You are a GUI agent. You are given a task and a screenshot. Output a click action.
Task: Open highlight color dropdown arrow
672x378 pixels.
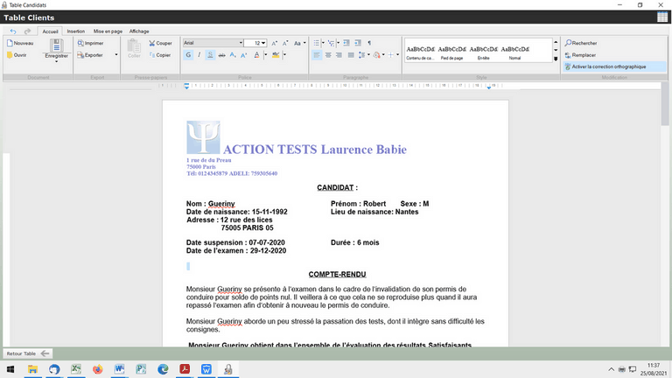click(x=284, y=55)
